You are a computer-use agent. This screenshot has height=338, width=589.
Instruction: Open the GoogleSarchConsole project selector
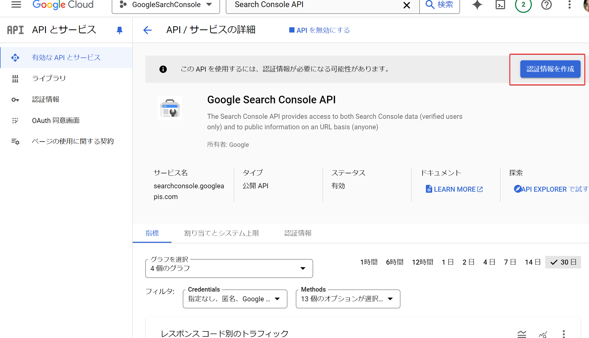[166, 5]
